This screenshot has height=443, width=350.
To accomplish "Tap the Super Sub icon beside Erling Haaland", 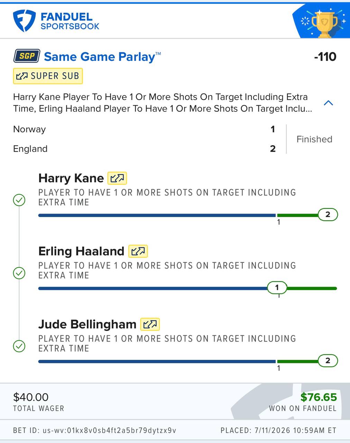I will tap(138, 251).
